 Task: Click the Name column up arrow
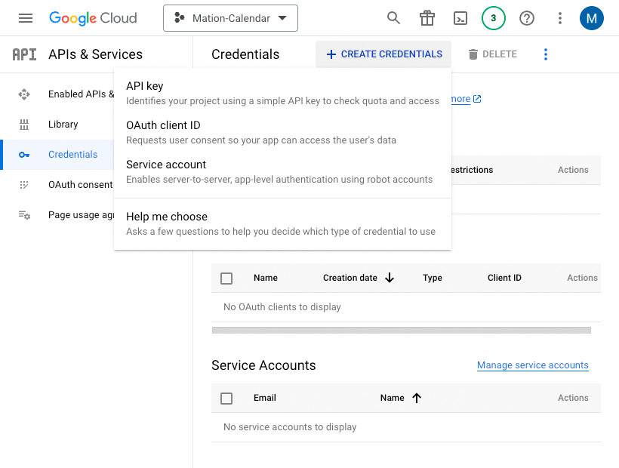[417, 398]
